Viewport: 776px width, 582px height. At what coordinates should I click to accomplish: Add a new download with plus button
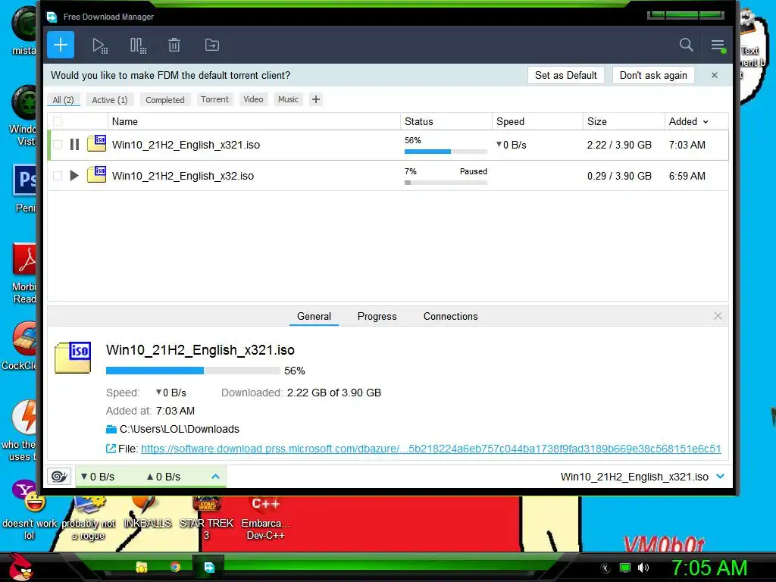click(x=61, y=45)
